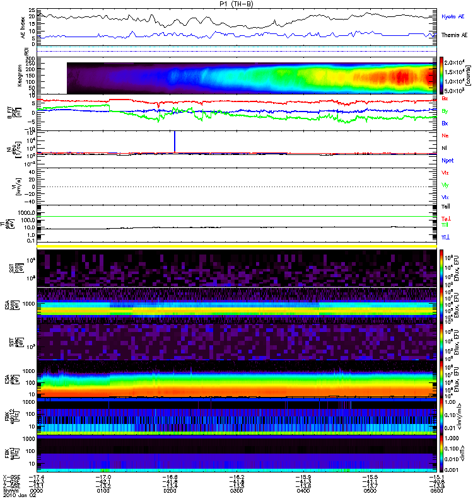Image resolution: width=473 pixels, height=504 pixels.
Task: Click the yellow horizontal separator bar
Action: click(x=237, y=246)
